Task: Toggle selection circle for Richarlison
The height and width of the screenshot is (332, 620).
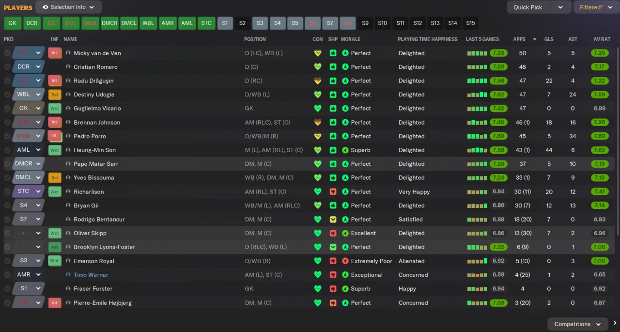Action: tap(7, 191)
